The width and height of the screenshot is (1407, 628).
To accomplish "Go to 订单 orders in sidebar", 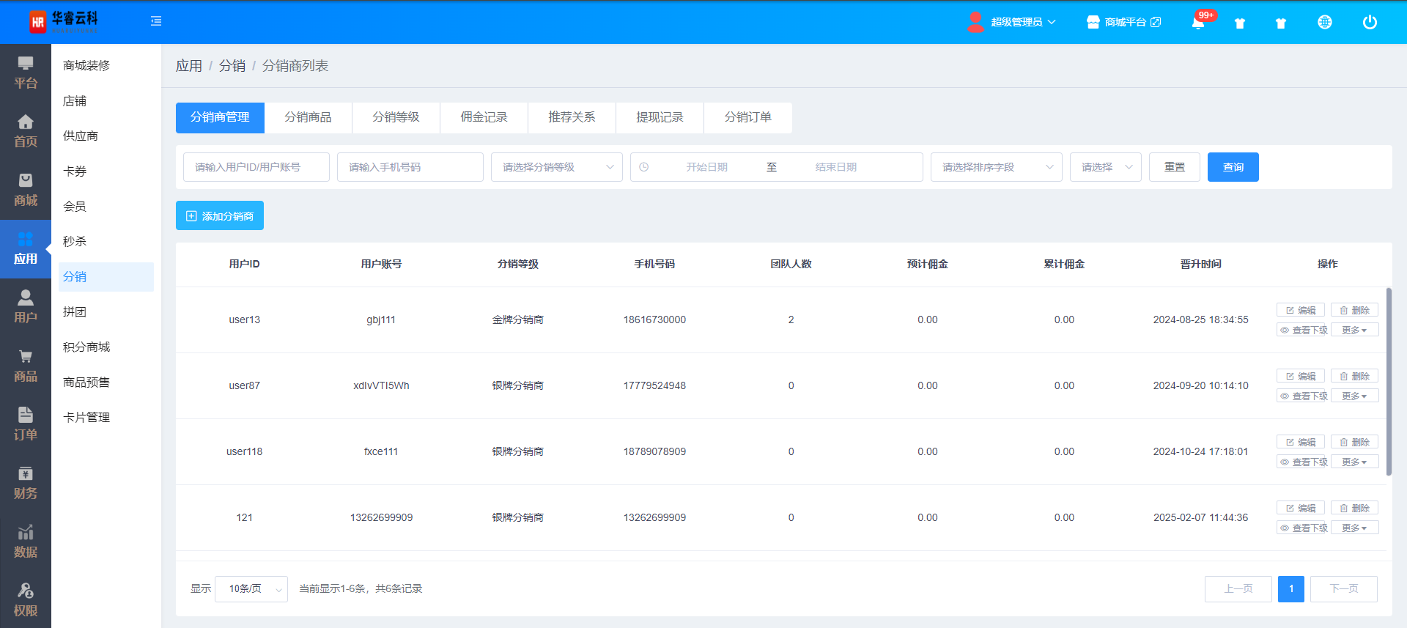I will click(x=26, y=424).
